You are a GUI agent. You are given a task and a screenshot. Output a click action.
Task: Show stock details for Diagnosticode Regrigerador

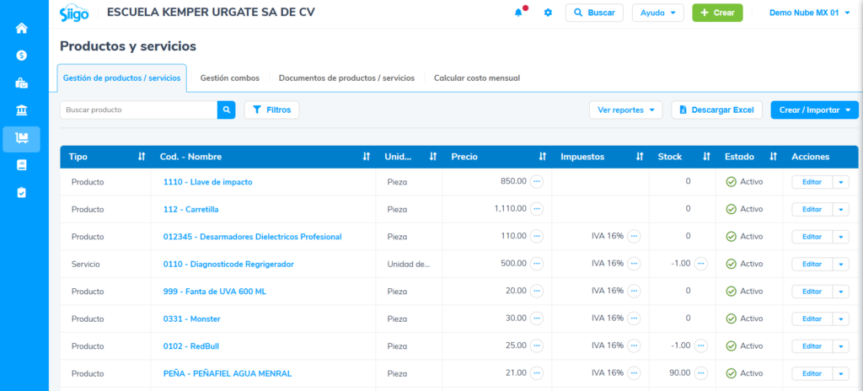700,264
